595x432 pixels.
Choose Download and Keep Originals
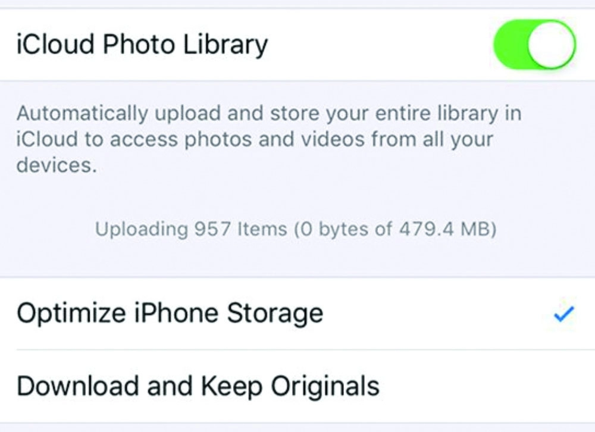coord(198,386)
